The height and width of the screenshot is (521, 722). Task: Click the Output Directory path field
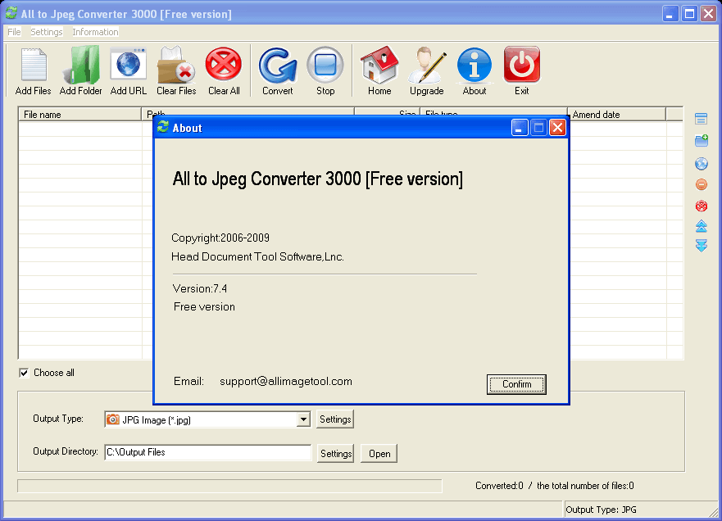click(x=207, y=453)
